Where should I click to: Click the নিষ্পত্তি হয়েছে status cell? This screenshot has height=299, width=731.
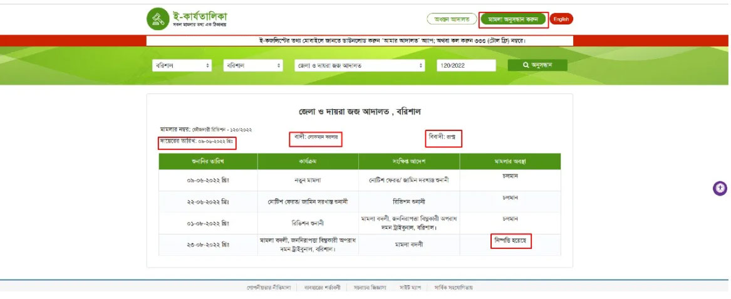tap(511, 241)
